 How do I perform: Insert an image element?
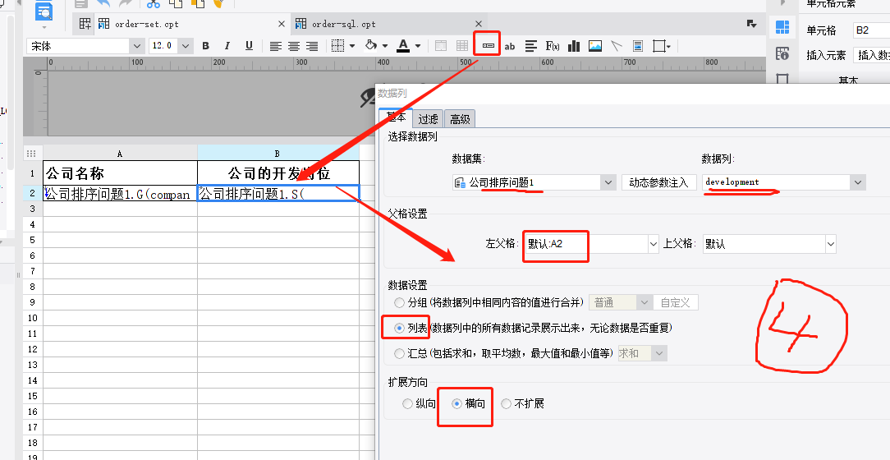[x=595, y=46]
